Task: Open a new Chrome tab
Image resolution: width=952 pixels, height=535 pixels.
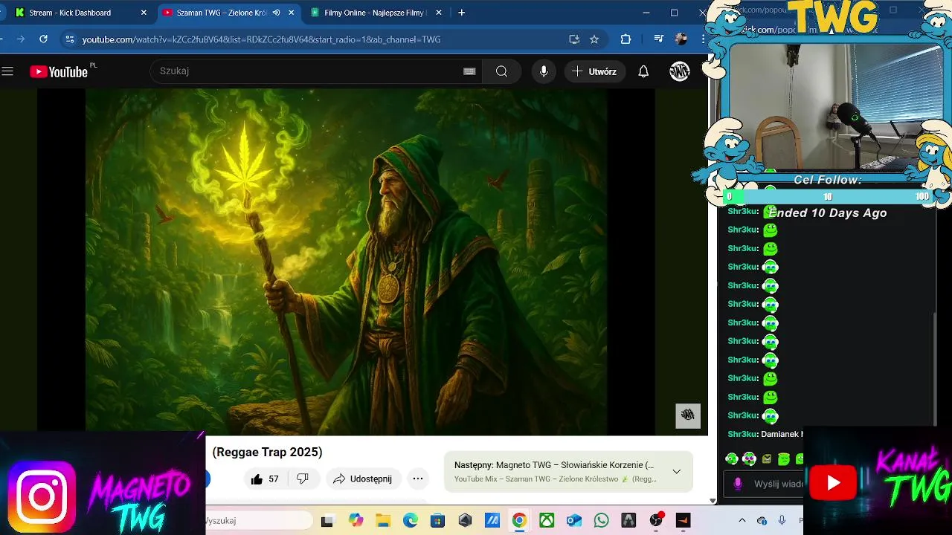Action: click(x=461, y=13)
